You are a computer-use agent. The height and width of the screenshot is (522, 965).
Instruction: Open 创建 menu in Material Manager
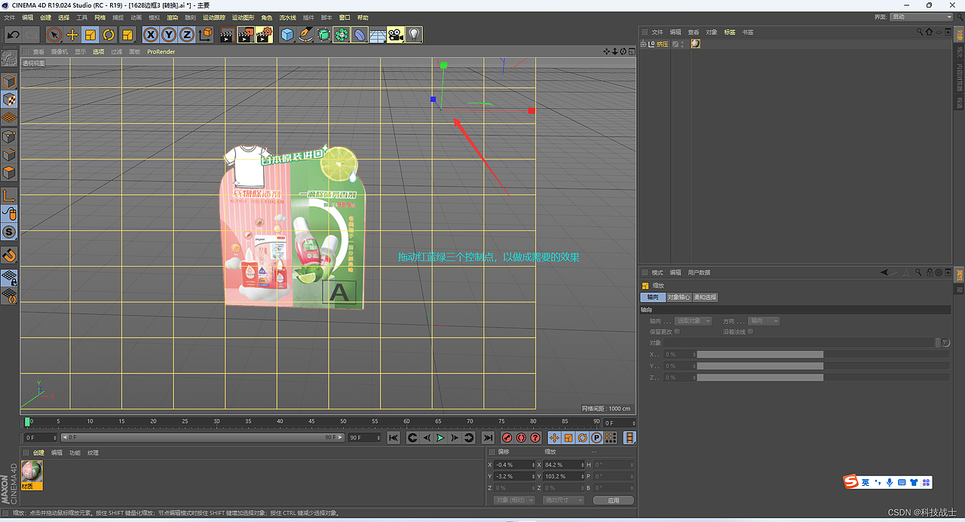coord(38,453)
